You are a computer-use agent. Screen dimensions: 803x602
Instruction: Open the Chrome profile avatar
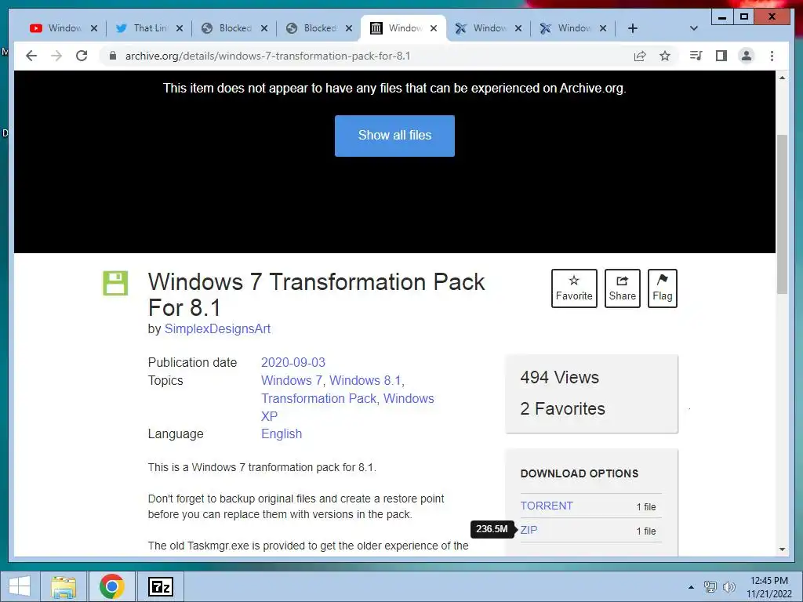pyautogui.click(x=747, y=56)
